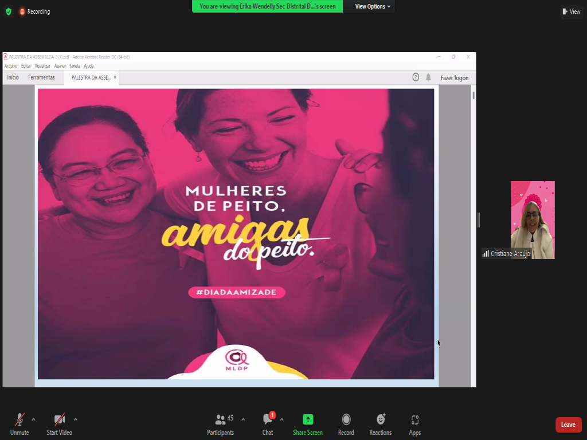Open the Participants panel
The height and width of the screenshot is (440, 587).
(220, 424)
